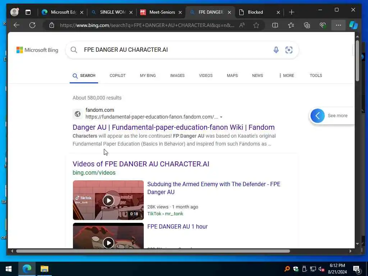This screenshot has height=276, width=368.
Task: View site information lock icon
Action: [52, 25]
